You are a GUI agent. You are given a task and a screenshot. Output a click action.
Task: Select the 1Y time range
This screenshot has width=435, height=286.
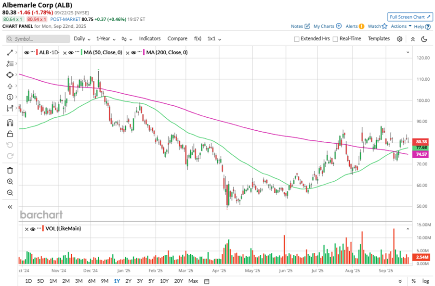(117, 281)
